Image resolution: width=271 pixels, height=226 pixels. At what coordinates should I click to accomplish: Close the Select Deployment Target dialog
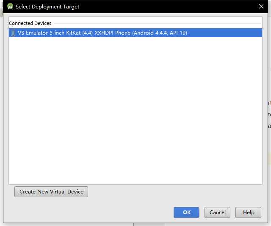261,7
